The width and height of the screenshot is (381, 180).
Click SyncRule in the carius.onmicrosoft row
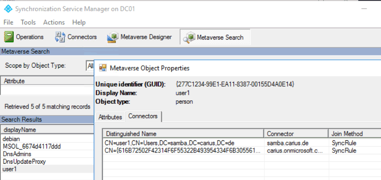(344, 151)
